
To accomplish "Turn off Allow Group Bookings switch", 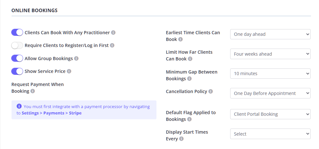I will (x=17, y=59).
